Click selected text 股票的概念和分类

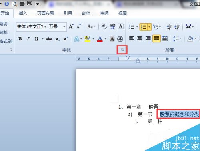[179, 114]
